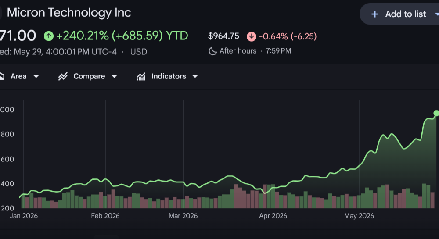
Task: Click the Compare trend lines icon
Action: click(x=63, y=76)
